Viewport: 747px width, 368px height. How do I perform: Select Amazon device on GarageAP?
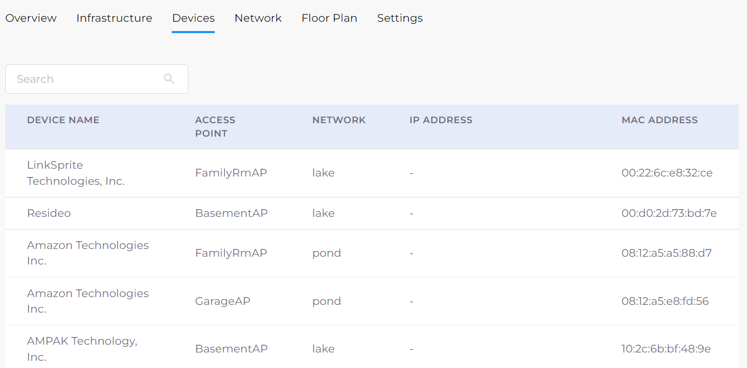point(372,301)
